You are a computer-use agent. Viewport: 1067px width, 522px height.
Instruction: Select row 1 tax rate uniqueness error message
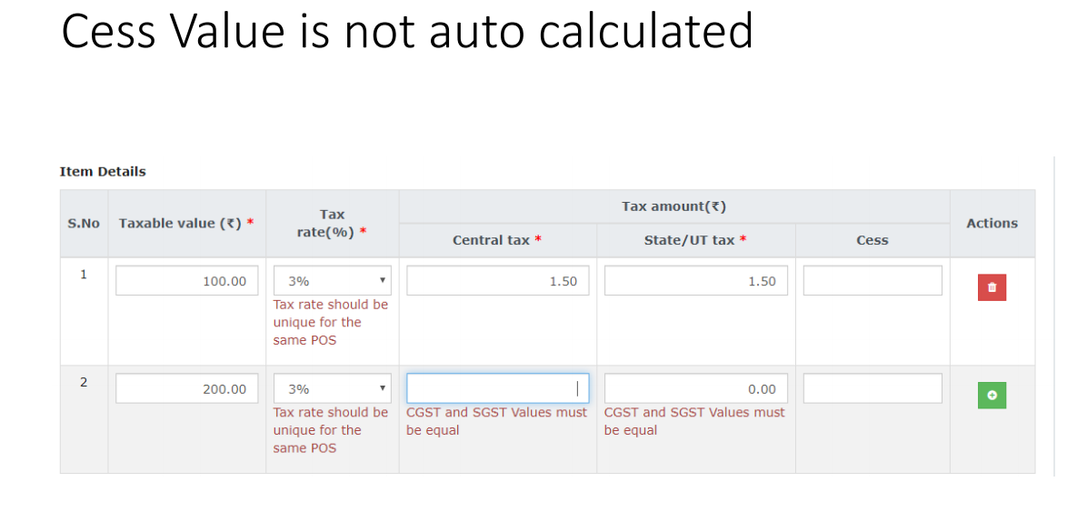(331, 322)
